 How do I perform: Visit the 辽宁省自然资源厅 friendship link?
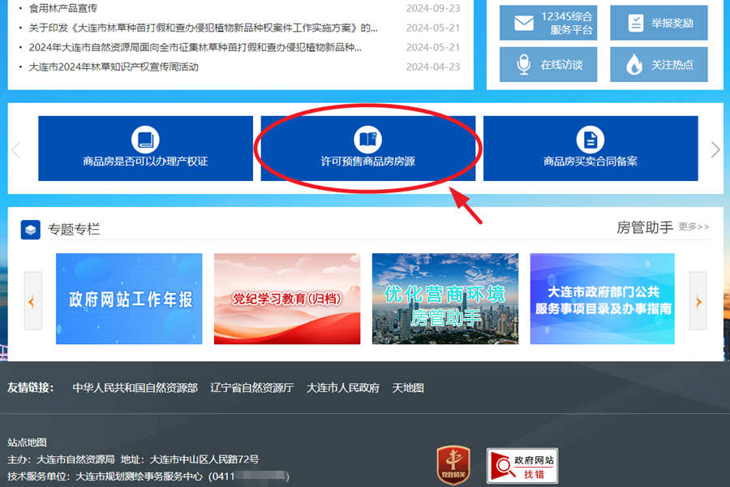pos(250,388)
